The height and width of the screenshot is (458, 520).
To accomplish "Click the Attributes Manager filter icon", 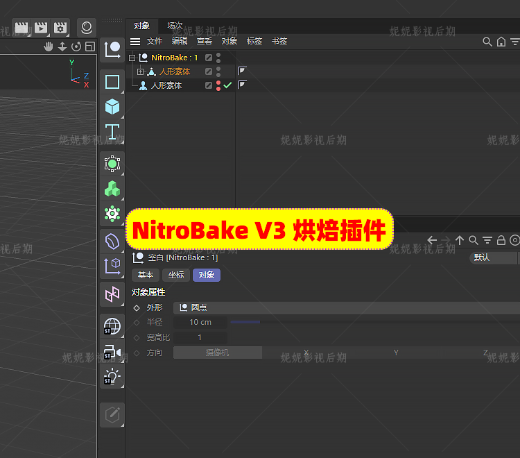I will pos(487,240).
